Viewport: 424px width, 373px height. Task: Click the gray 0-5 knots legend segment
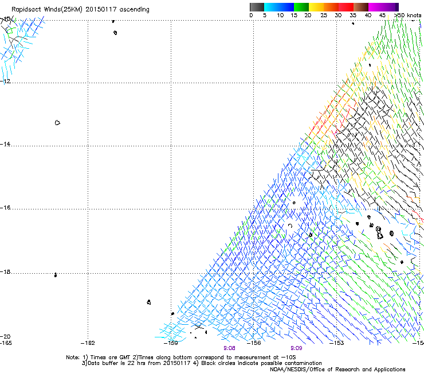[x=257, y=7]
